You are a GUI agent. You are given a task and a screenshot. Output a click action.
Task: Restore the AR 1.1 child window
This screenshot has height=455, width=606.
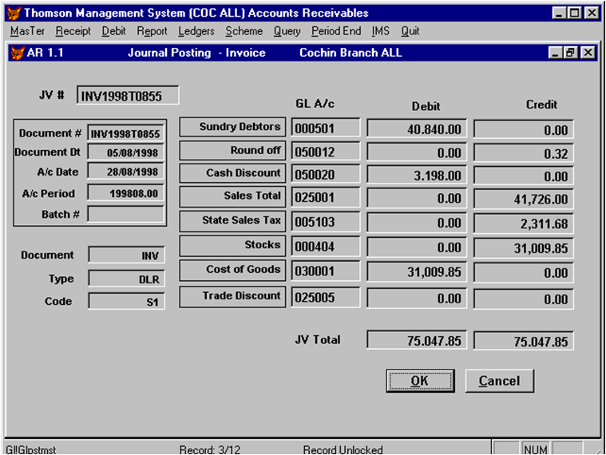[571, 52]
